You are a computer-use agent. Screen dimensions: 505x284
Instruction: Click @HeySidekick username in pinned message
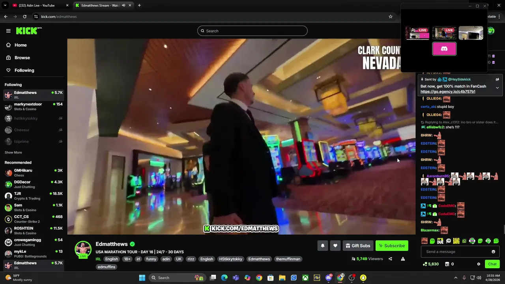459,79
